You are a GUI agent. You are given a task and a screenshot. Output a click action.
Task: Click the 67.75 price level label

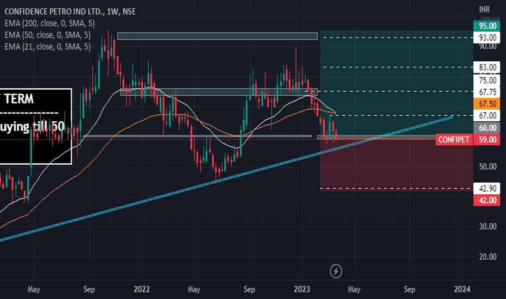click(x=488, y=92)
